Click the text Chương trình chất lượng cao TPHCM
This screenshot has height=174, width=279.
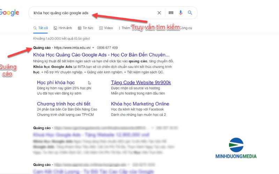coord(65,115)
